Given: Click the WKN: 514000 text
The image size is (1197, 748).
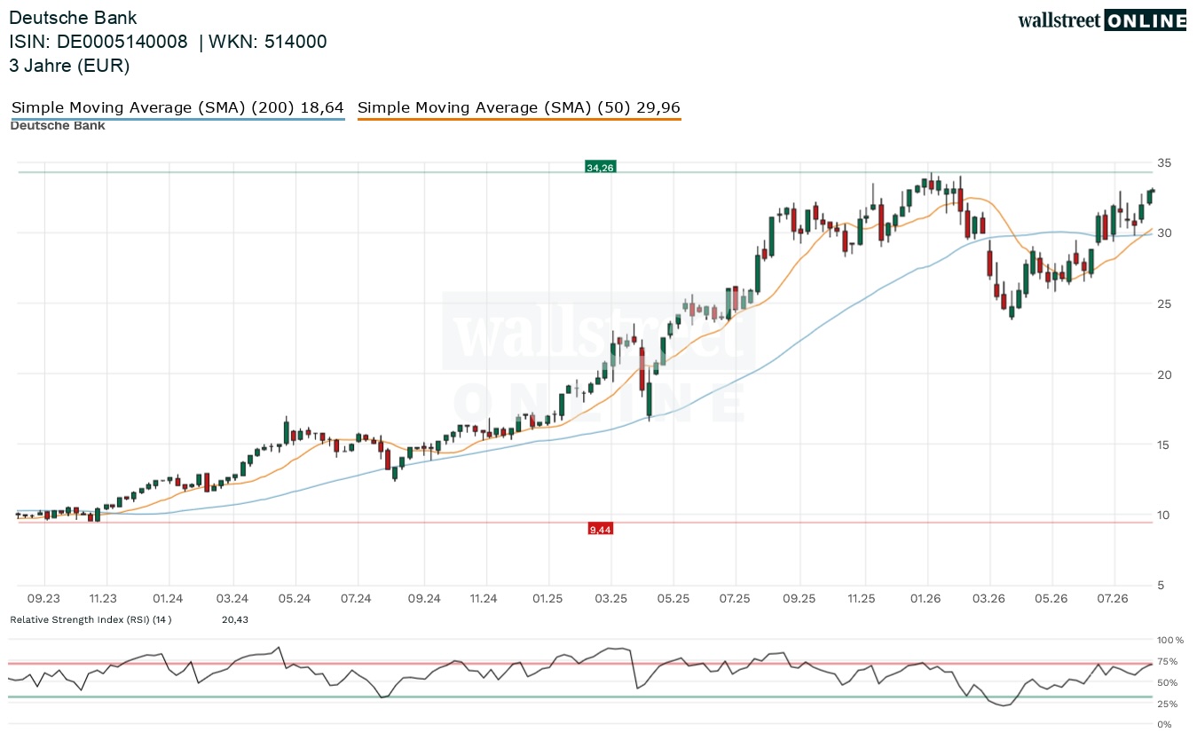Looking at the screenshot, I should click(268, 42).
